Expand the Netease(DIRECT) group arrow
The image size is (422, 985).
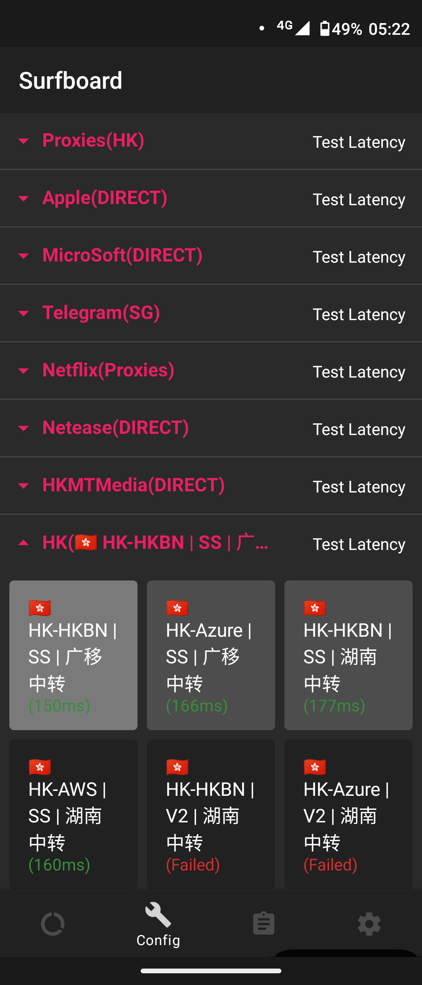pos(23,428)
